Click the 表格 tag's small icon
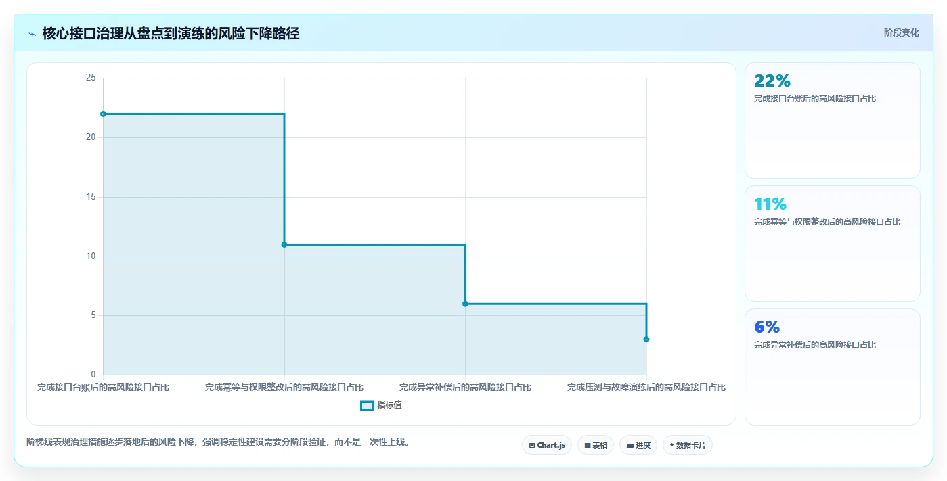This screenshot has width=947, height=481. pos(588,446)
